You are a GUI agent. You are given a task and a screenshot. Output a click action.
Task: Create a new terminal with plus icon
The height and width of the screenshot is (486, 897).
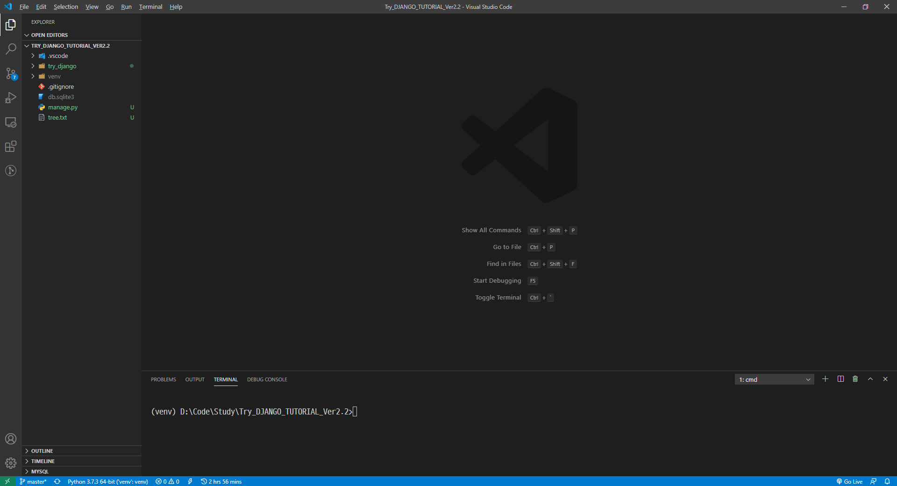point(825,379)
